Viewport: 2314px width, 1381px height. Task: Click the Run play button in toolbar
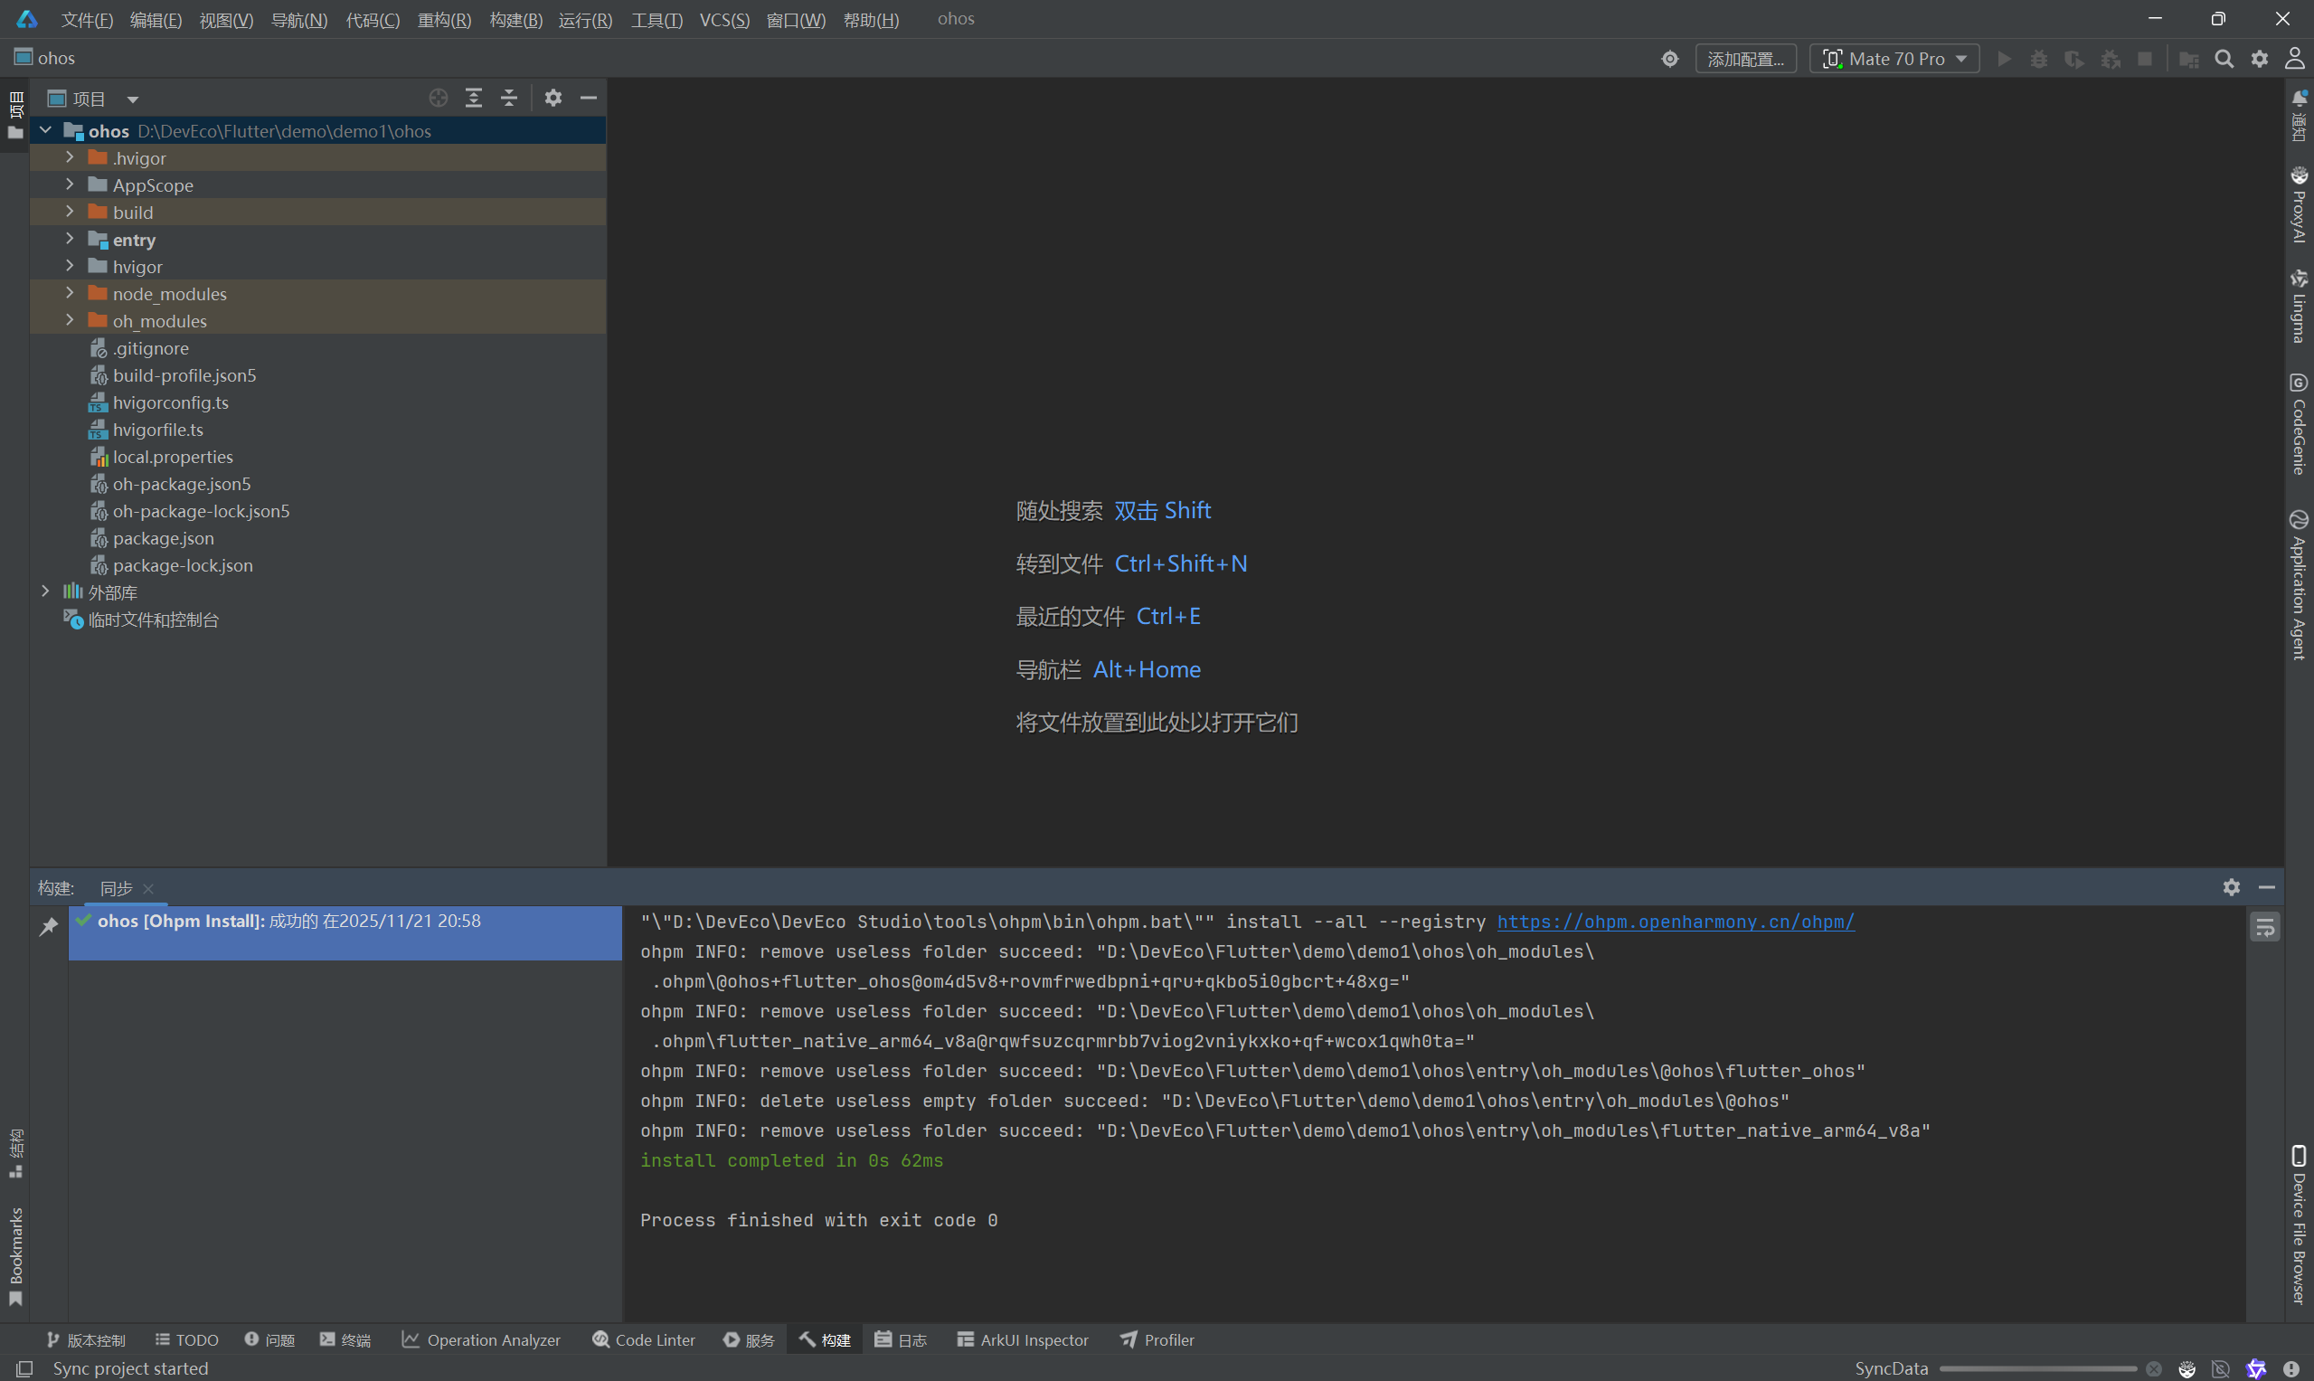(x=2005, y=59)
